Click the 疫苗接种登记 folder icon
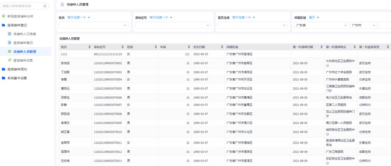Screen dimensions: 391x166 coord(3,25)
